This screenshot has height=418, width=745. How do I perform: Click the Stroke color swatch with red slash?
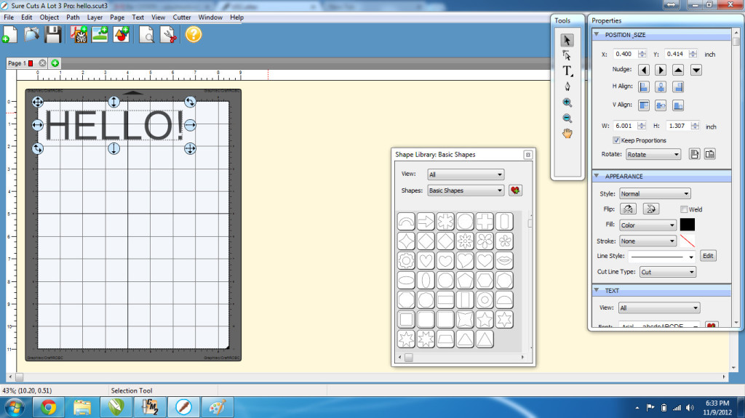tap(687, 241)
